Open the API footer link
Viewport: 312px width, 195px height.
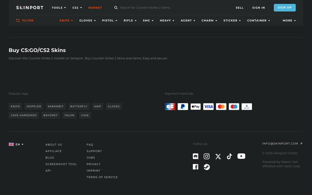48,171
